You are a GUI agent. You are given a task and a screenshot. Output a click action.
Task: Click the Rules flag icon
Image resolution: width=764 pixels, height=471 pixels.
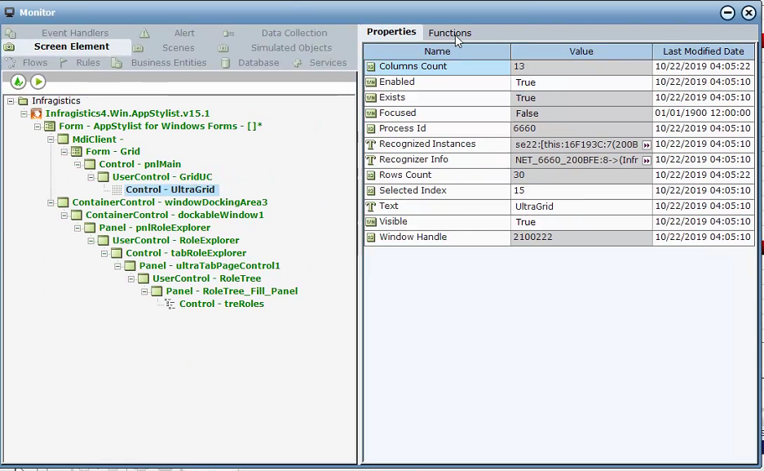pos(64,63)
